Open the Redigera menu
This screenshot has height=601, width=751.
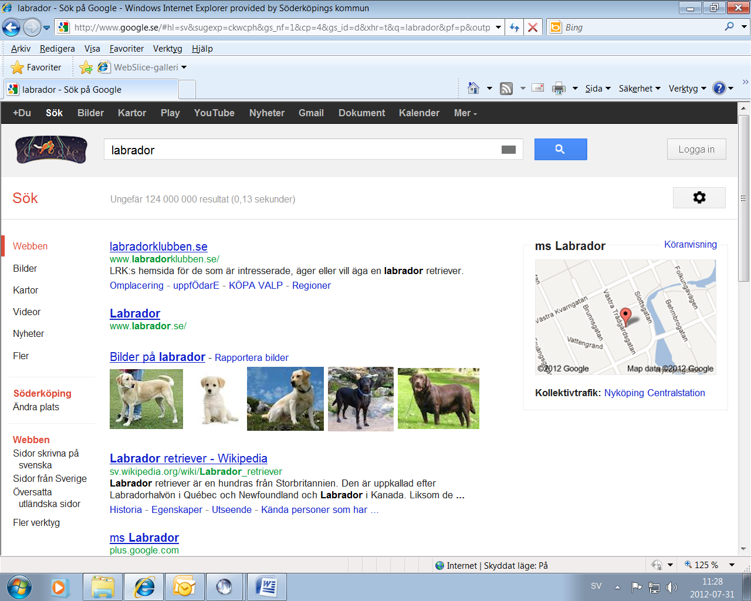pyautogui.click(x=57, y=49)
